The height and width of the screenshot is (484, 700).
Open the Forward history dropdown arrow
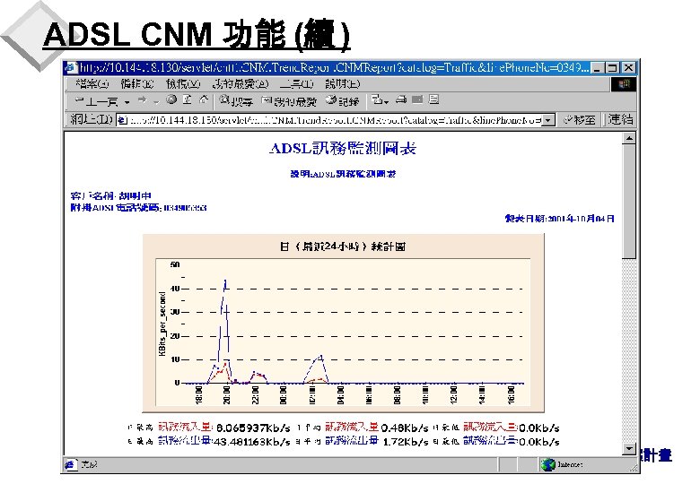click(x=156, y=102)
